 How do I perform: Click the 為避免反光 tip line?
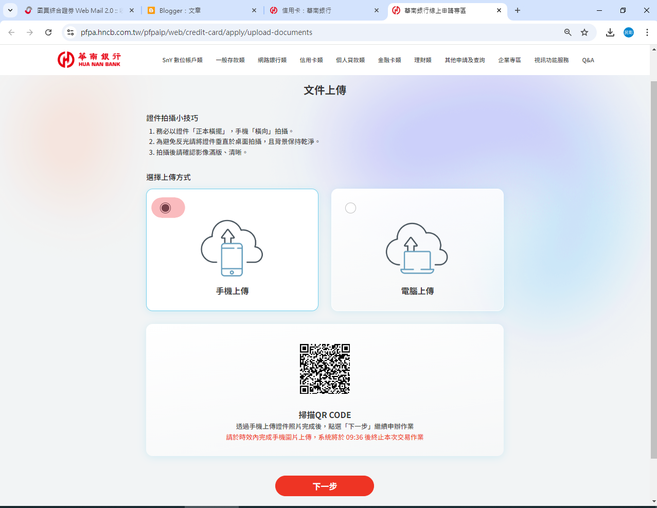[234, 141]
